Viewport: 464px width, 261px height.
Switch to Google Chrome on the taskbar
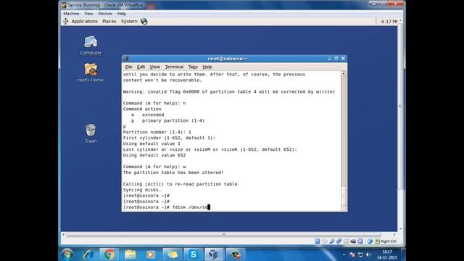[109, 254]
